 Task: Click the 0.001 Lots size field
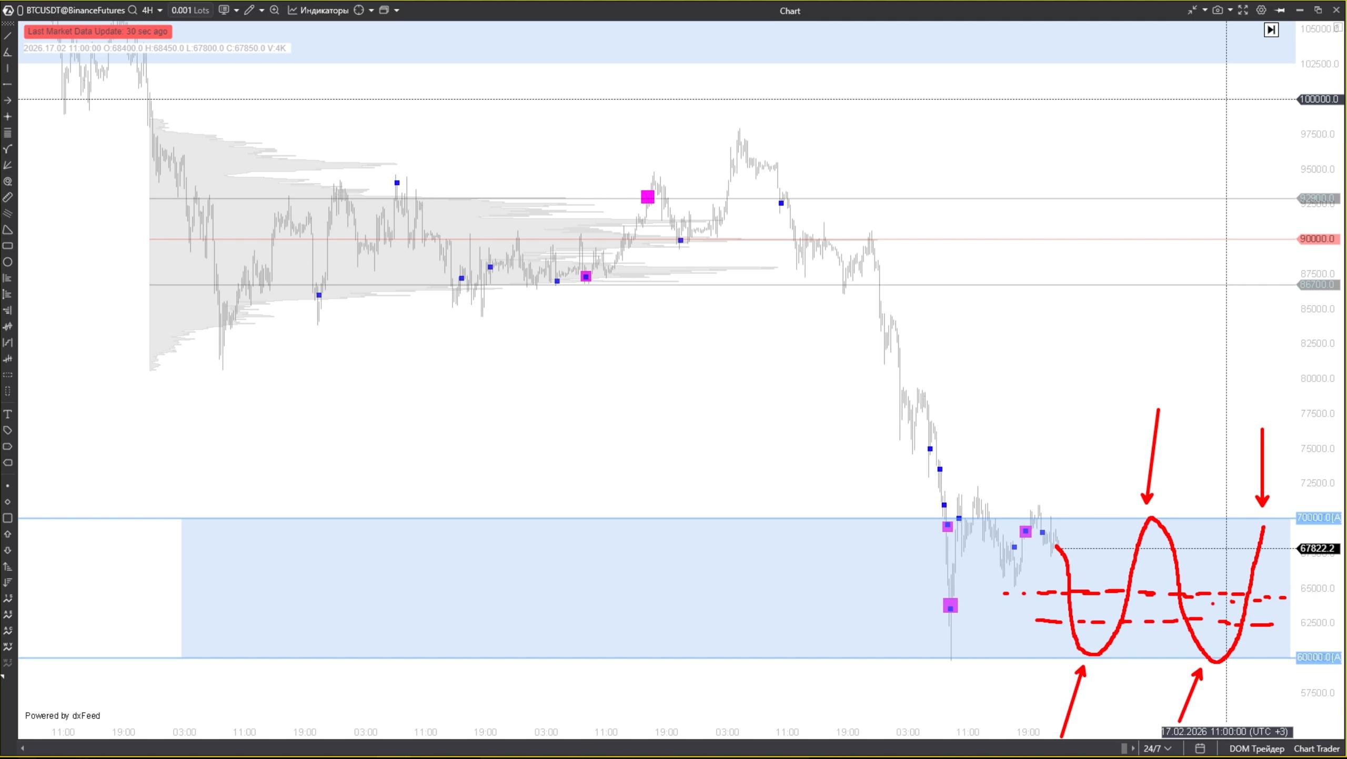[x=190, y=10]
